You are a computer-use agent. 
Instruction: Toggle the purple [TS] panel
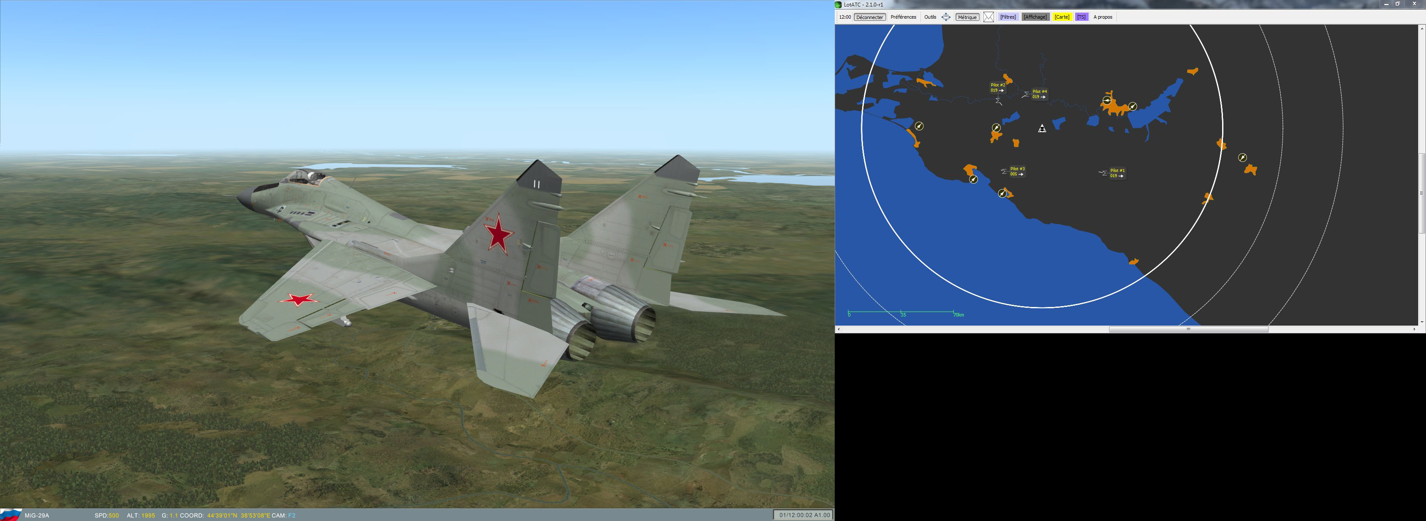tap(1081, 17)
